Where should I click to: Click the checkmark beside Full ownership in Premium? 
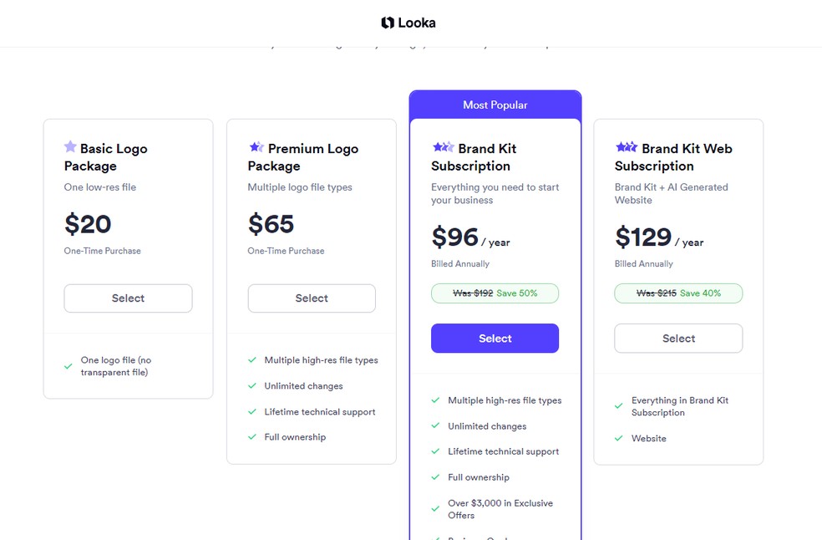252,437
